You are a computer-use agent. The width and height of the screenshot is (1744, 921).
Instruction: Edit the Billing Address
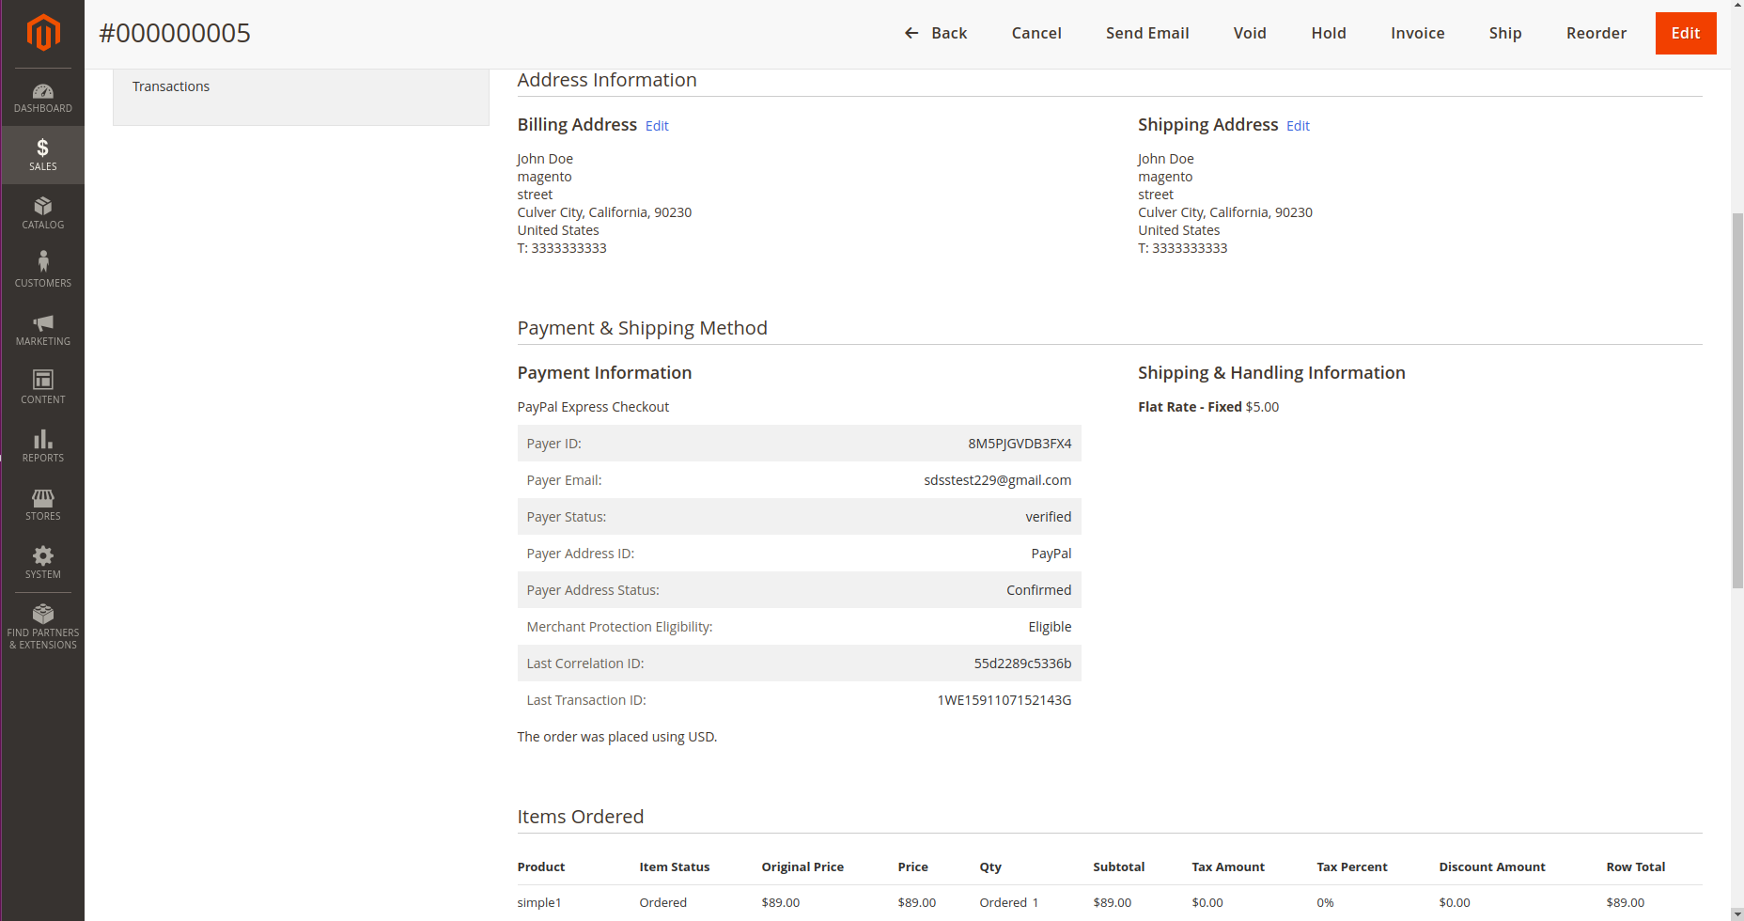[x=656, y=125]
